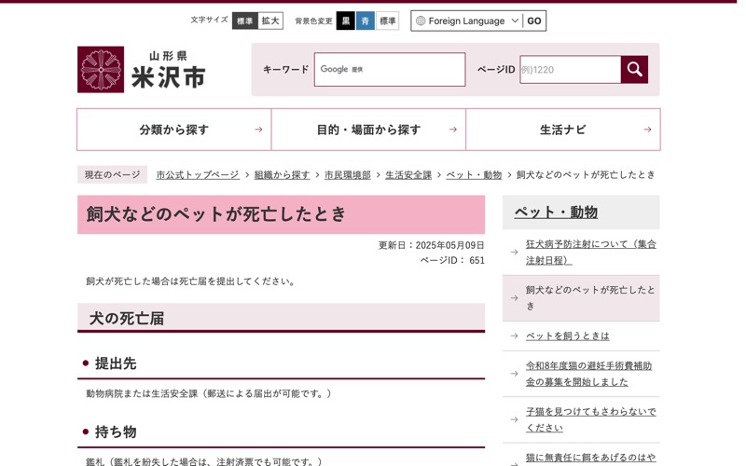
Task: Open the 分類から探す menu
Action: click(x=174, y=130)
